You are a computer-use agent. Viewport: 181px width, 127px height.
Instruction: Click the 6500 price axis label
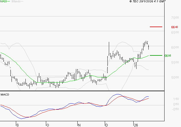tap(175, 32)
